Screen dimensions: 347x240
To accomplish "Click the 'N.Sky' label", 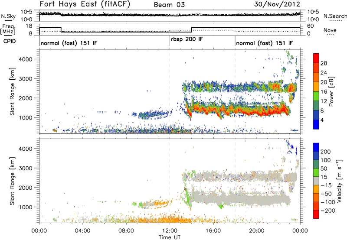I will (x=8, y=16).
